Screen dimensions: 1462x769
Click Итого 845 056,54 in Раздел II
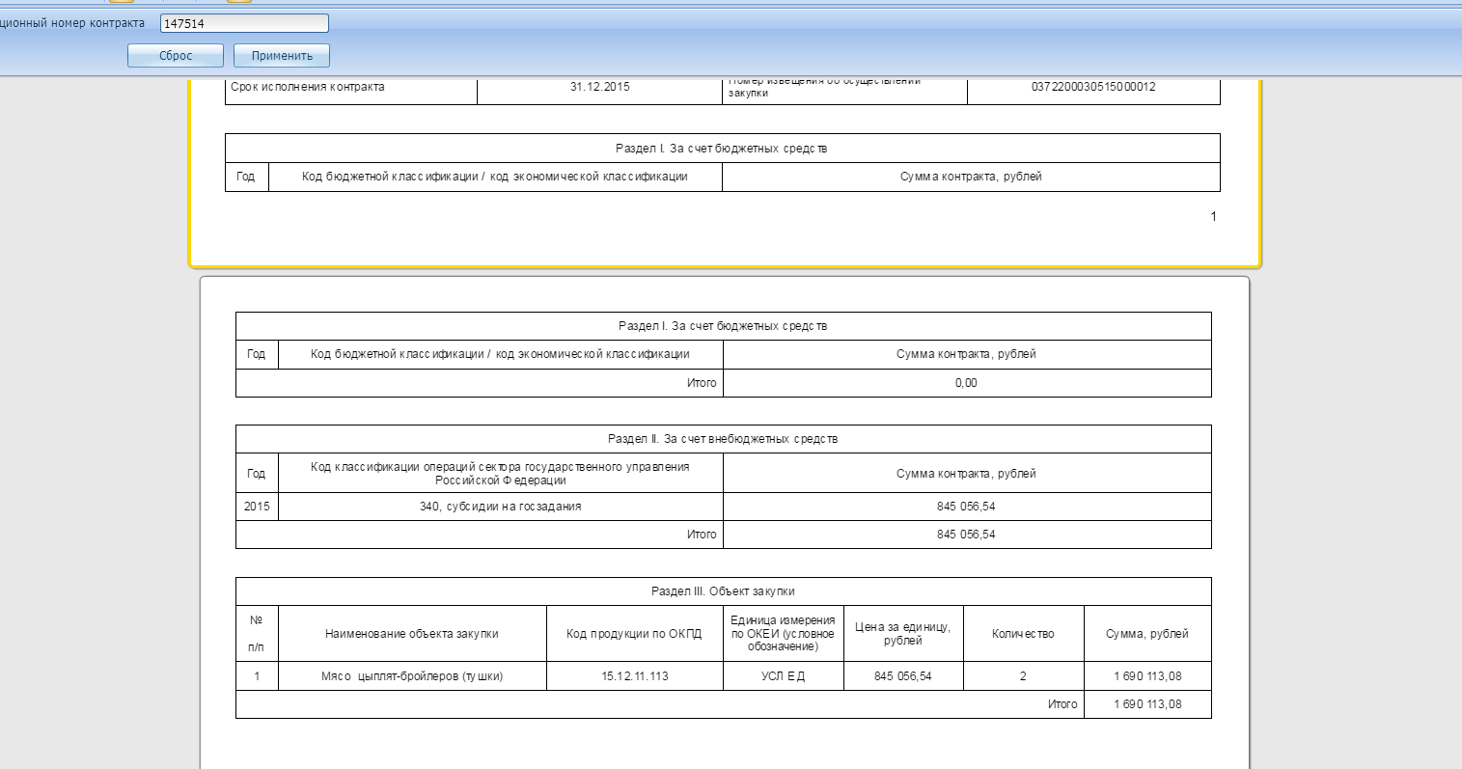(966, 535)
